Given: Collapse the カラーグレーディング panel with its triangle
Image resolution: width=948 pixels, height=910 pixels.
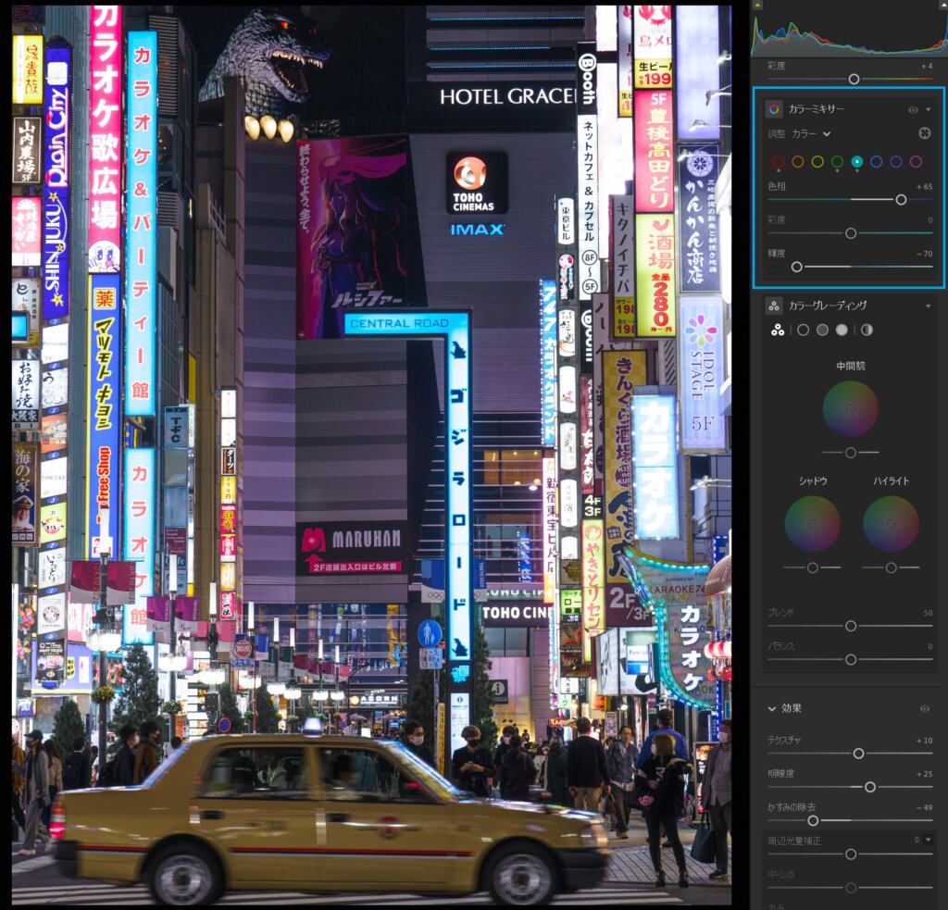Looking at the screenshot, I should tap(929, 305).
